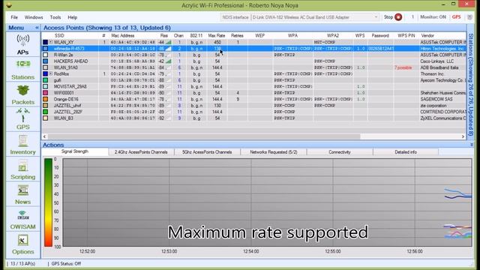The height and width of the screenshot is (270, 480).
Task: Sort by the Mac Address column header
Action: [x=123, y=36]
